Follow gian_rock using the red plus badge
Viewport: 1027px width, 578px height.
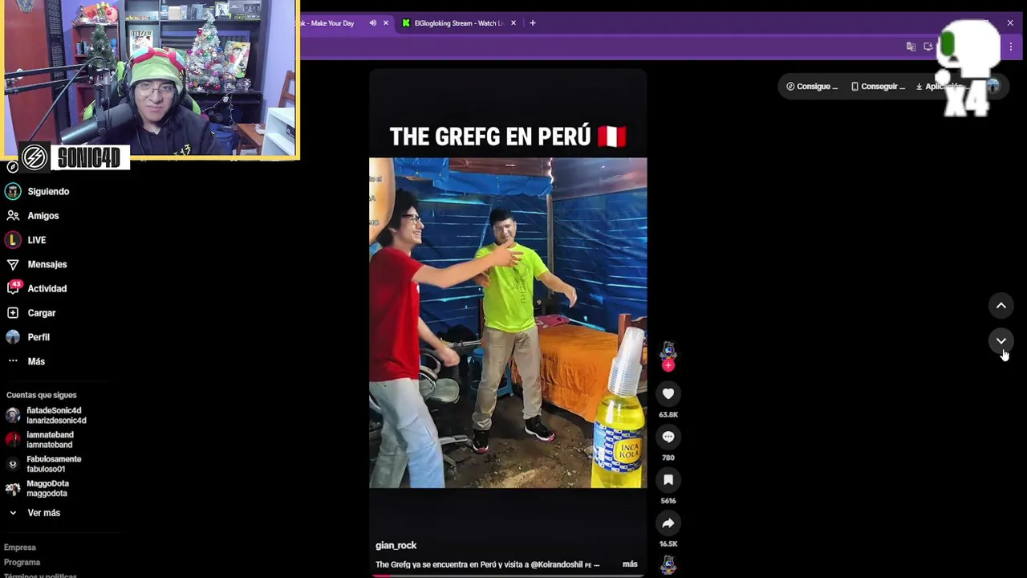668,365
